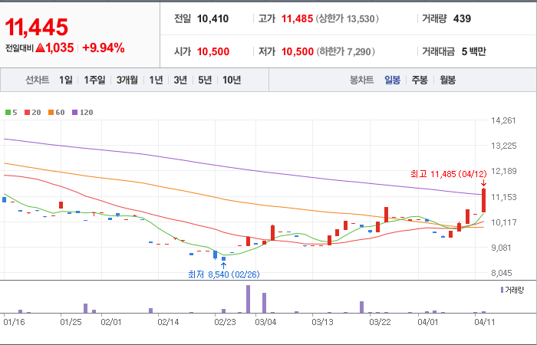Click the 선차트 label
The image size is (537, 345).
point(38,80)
